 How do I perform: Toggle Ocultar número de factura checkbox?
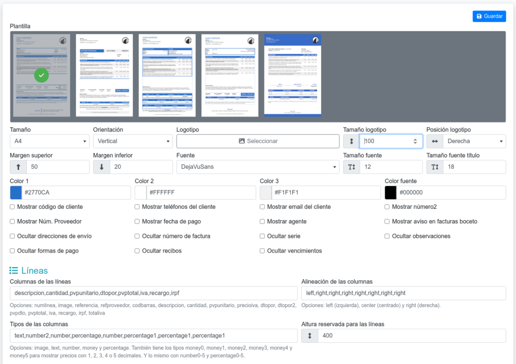click(138, 236)
